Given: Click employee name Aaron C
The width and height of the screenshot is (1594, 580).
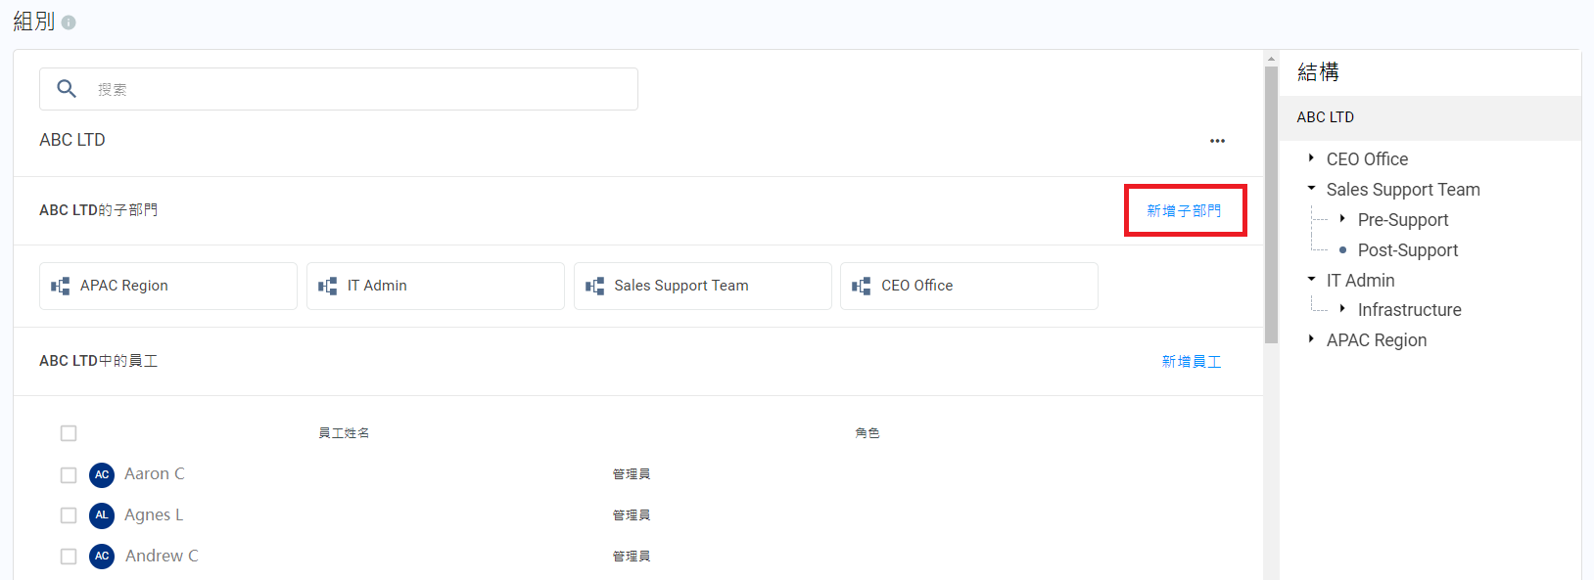Looking at the screenshot, I should (155, 473).
